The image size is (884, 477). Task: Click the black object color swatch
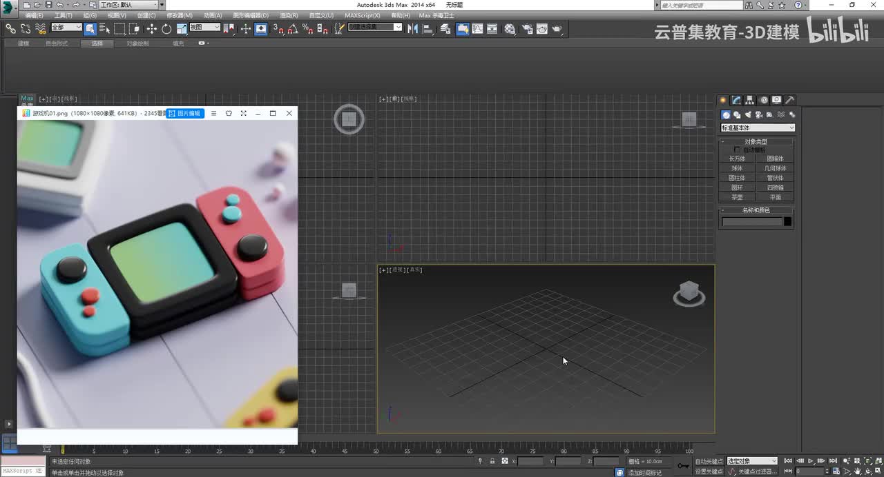[787, 221]
